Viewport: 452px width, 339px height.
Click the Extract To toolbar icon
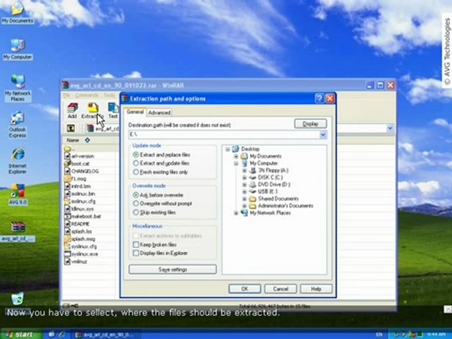point(93,111)
